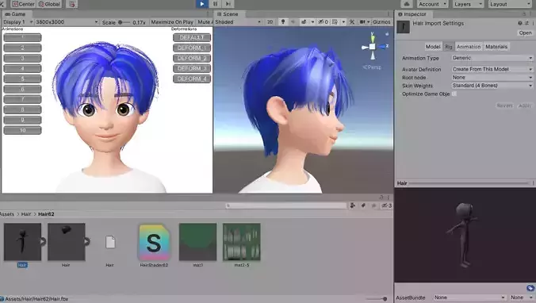Click the DEFORM_3 button

192,68
